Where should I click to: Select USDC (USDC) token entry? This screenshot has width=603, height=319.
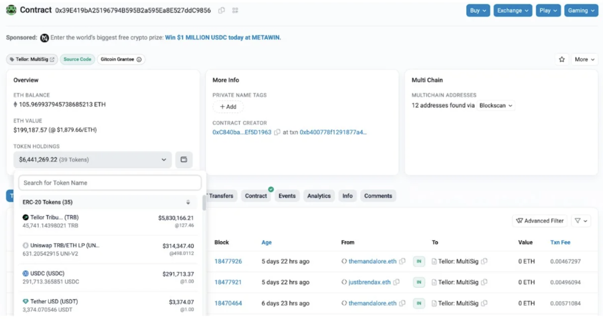(108, 277)
